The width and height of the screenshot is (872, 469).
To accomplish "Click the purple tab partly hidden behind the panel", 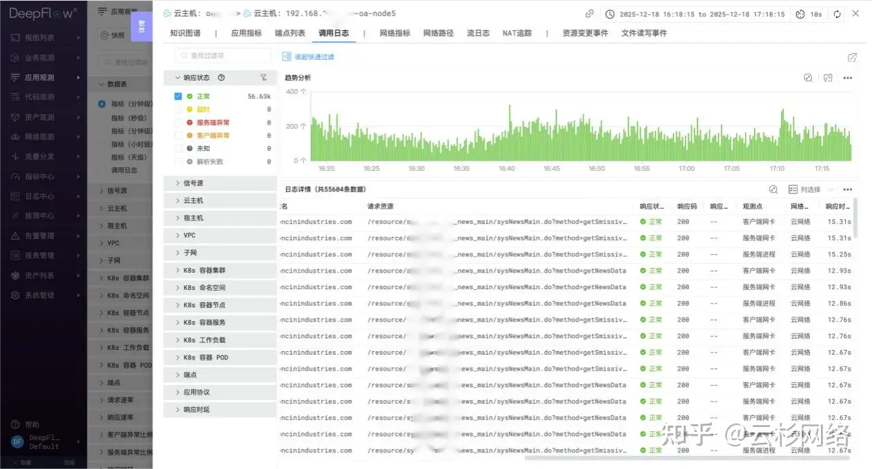I will click(141, 27).
